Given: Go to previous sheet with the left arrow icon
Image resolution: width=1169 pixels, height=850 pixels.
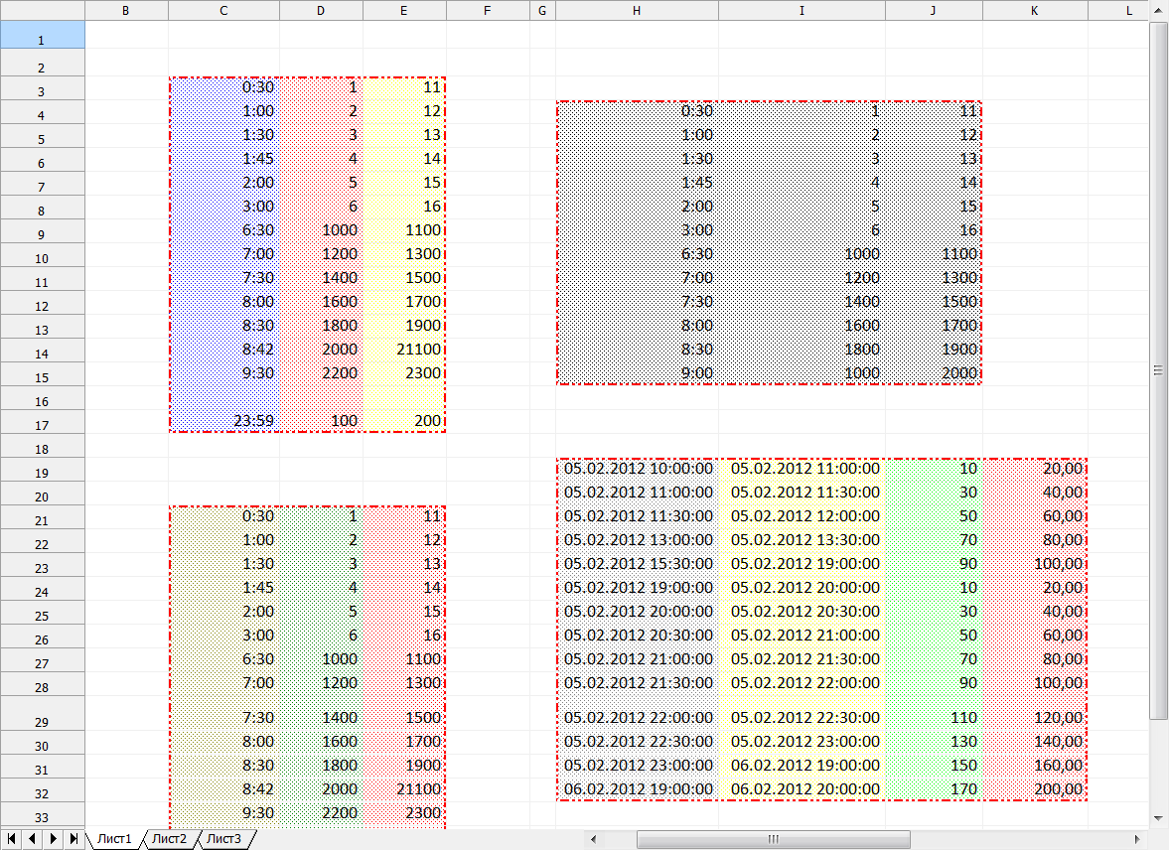Looking at the screenshot, I should (x=31, y=839).
